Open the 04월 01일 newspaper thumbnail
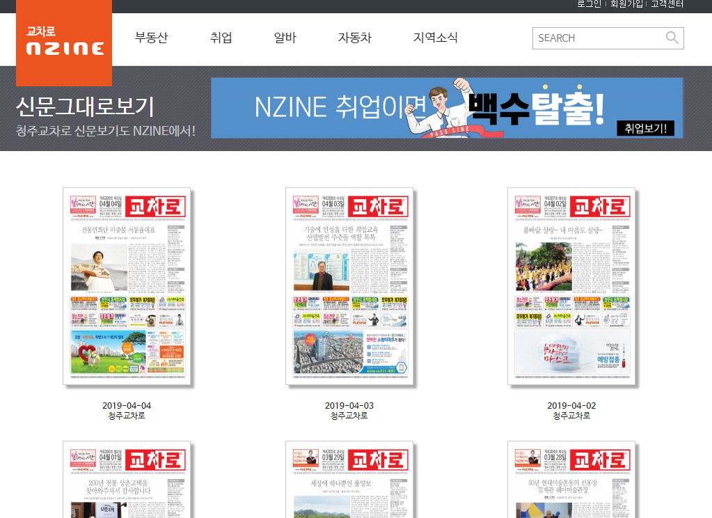Image resolution: width=712 pixels, height=518 pixels. (127, 480)
